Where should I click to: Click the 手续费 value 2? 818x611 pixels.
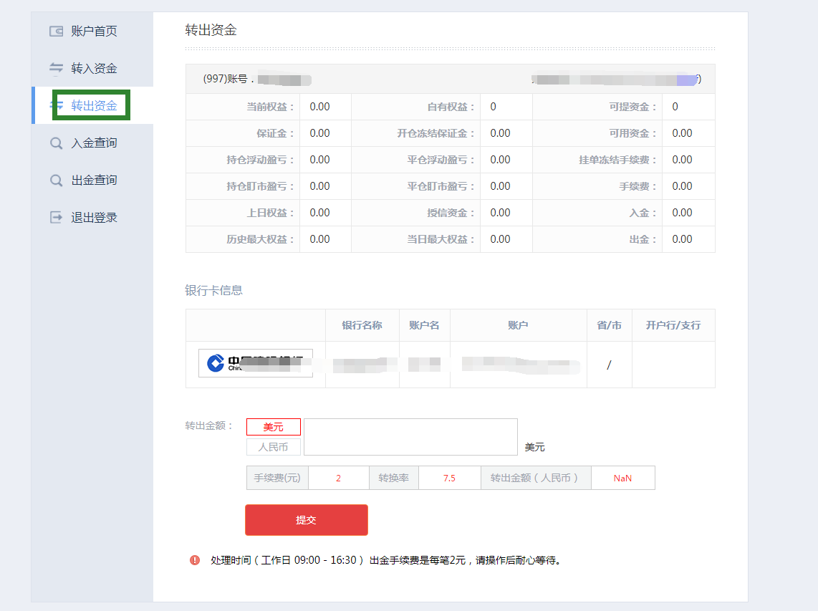339,478
